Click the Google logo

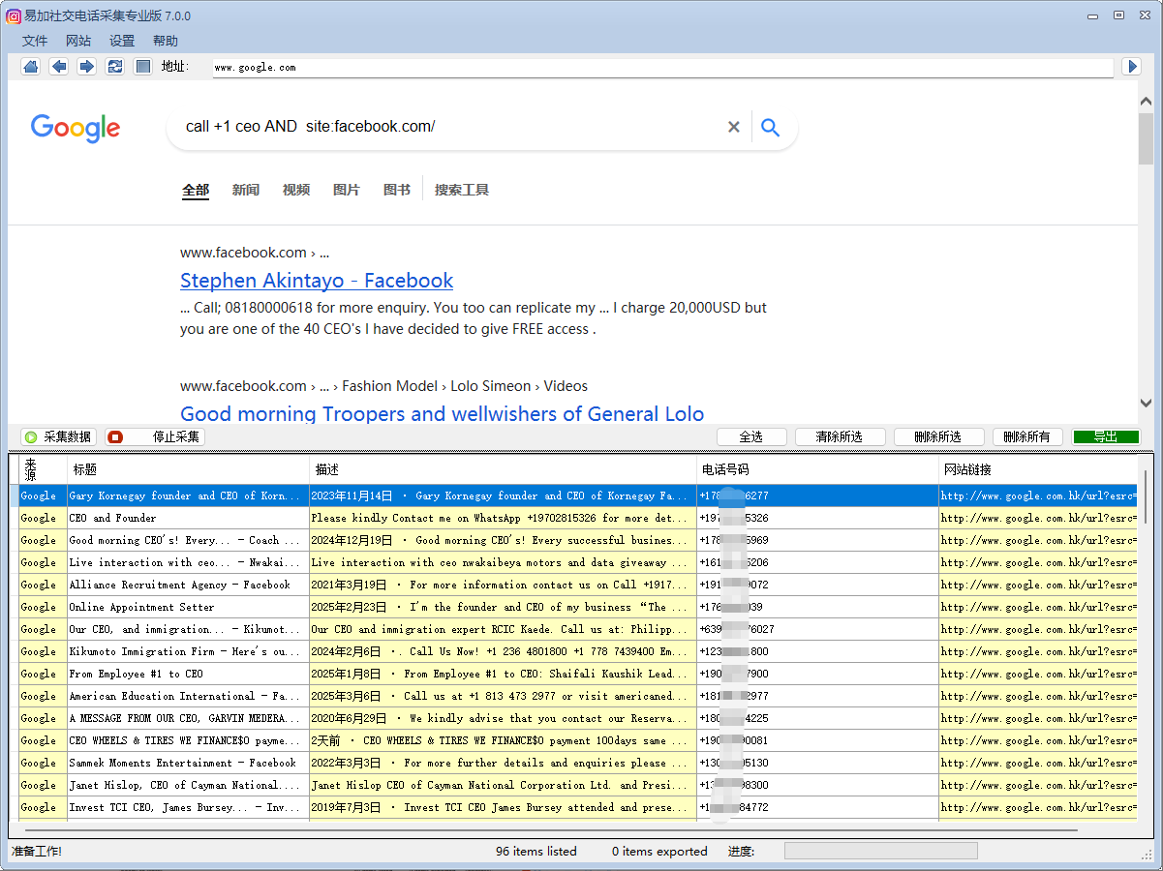pyautogui.click(x=76, y=128)
